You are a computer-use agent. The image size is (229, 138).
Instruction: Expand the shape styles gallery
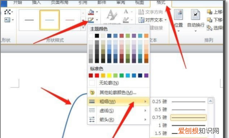(x=83, y=28)
